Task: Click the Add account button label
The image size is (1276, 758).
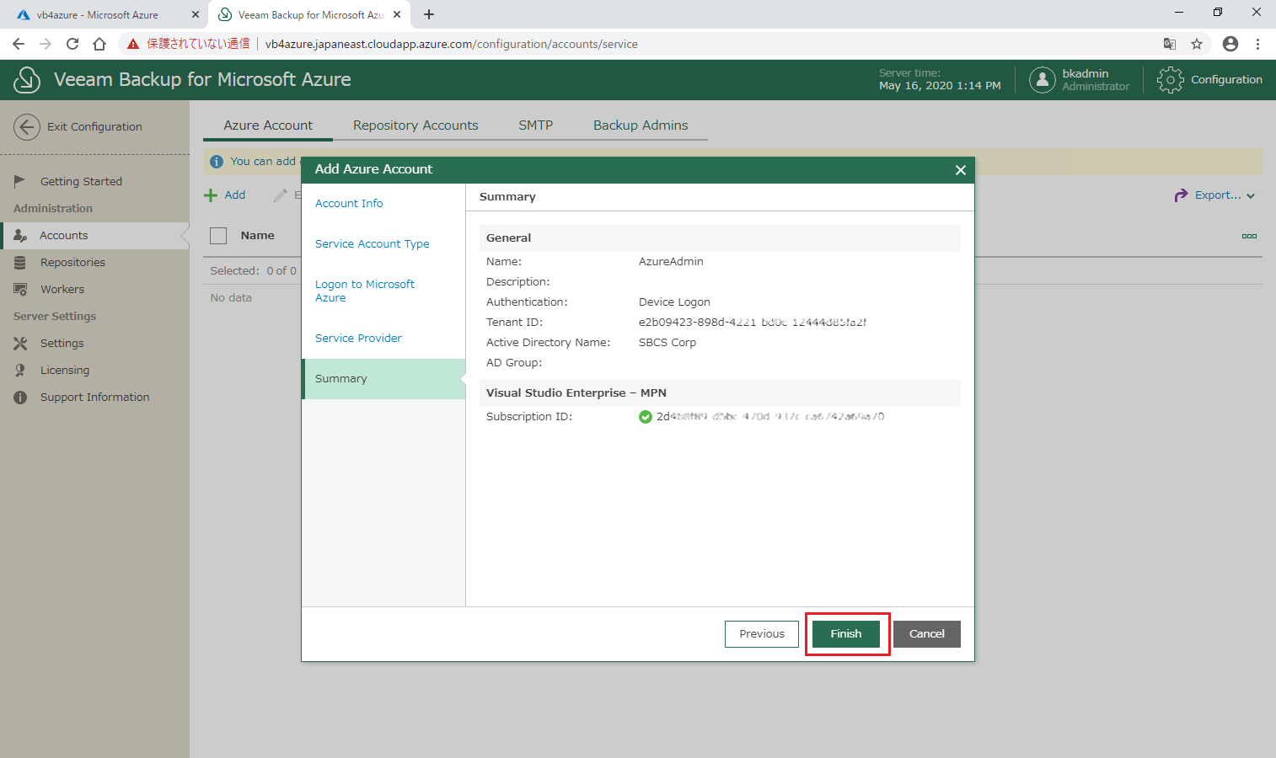Action: click(x=235, y=195)
